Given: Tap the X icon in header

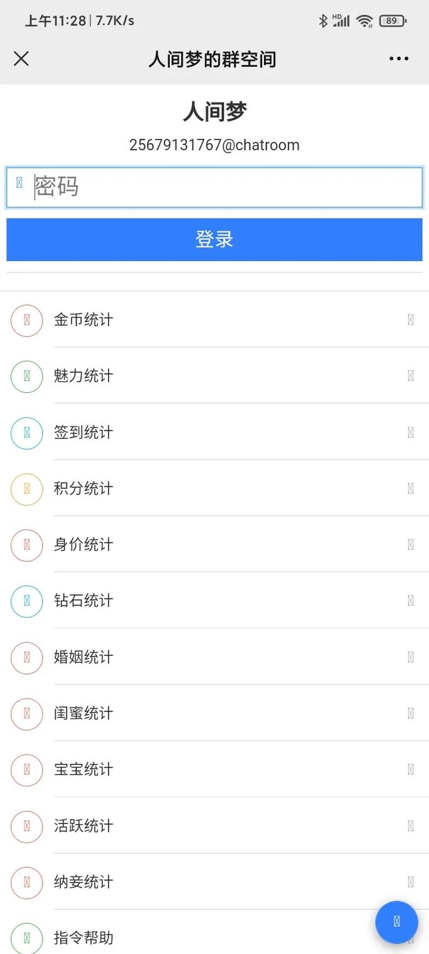Looking at the screenshot, I should 21,59.
